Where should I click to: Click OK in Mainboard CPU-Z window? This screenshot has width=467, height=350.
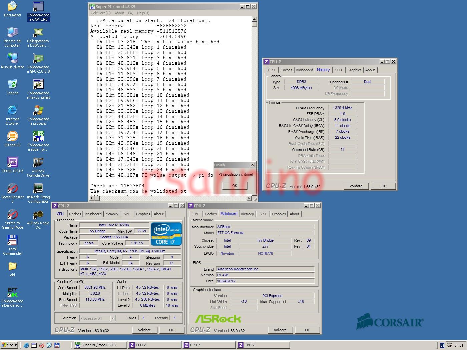pyautogui.click(x=307, y=330)
